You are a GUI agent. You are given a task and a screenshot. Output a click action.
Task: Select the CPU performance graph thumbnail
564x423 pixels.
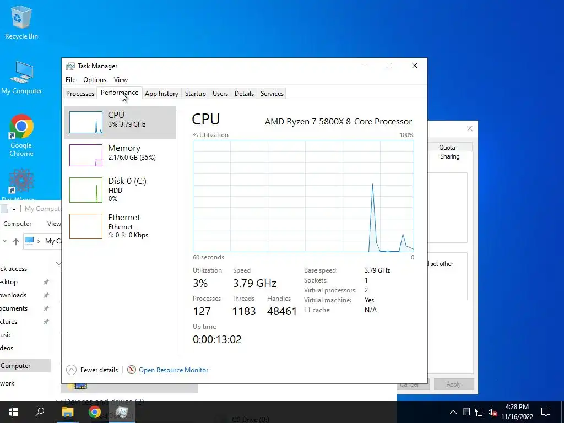(x=85, y=122)
